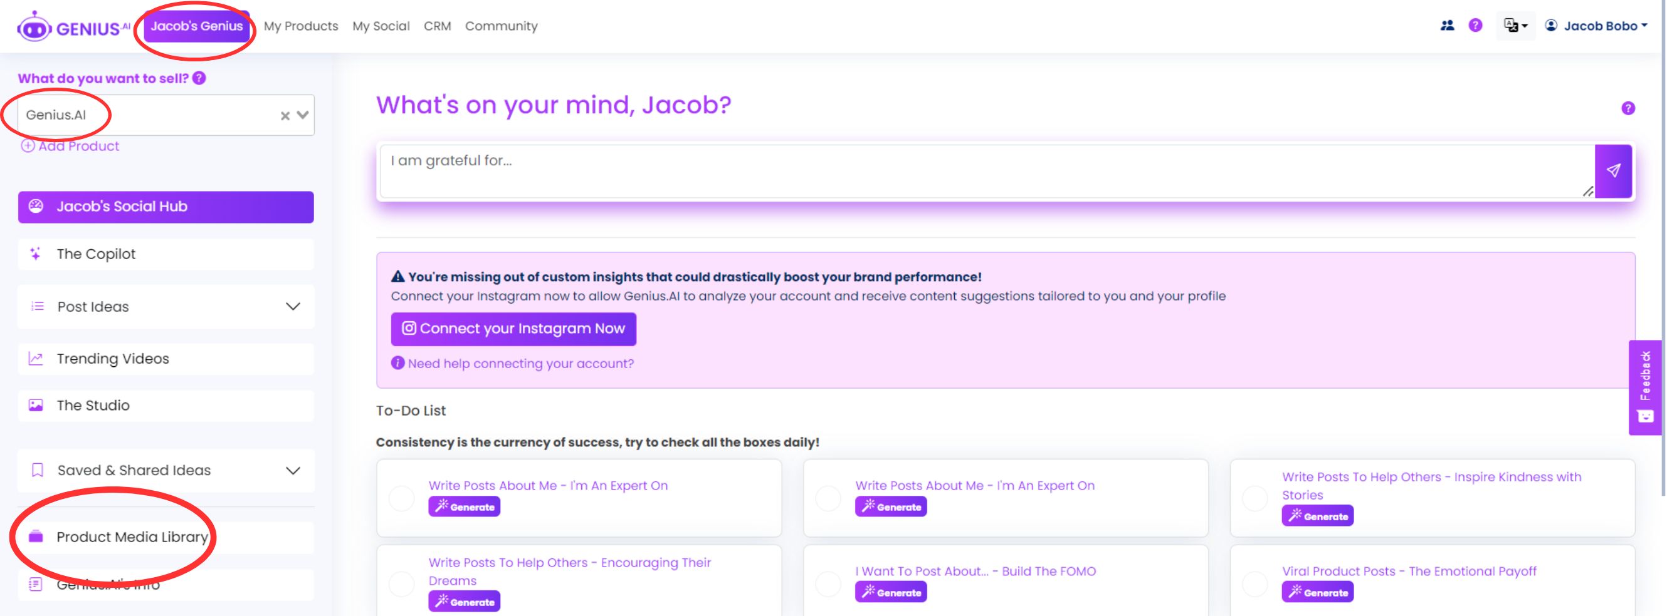Open 'Viral Product Posts - The Emotional Payoff' link
Viewport: 1667px width, 616px height.
[1409, 572]
